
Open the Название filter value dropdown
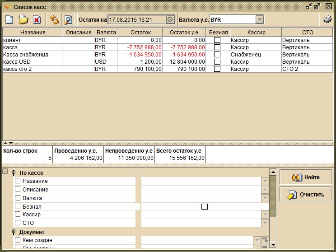point(265,181)
